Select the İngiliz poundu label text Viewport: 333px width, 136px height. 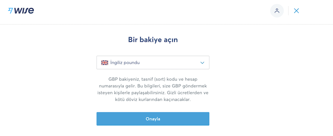[125, 63]
